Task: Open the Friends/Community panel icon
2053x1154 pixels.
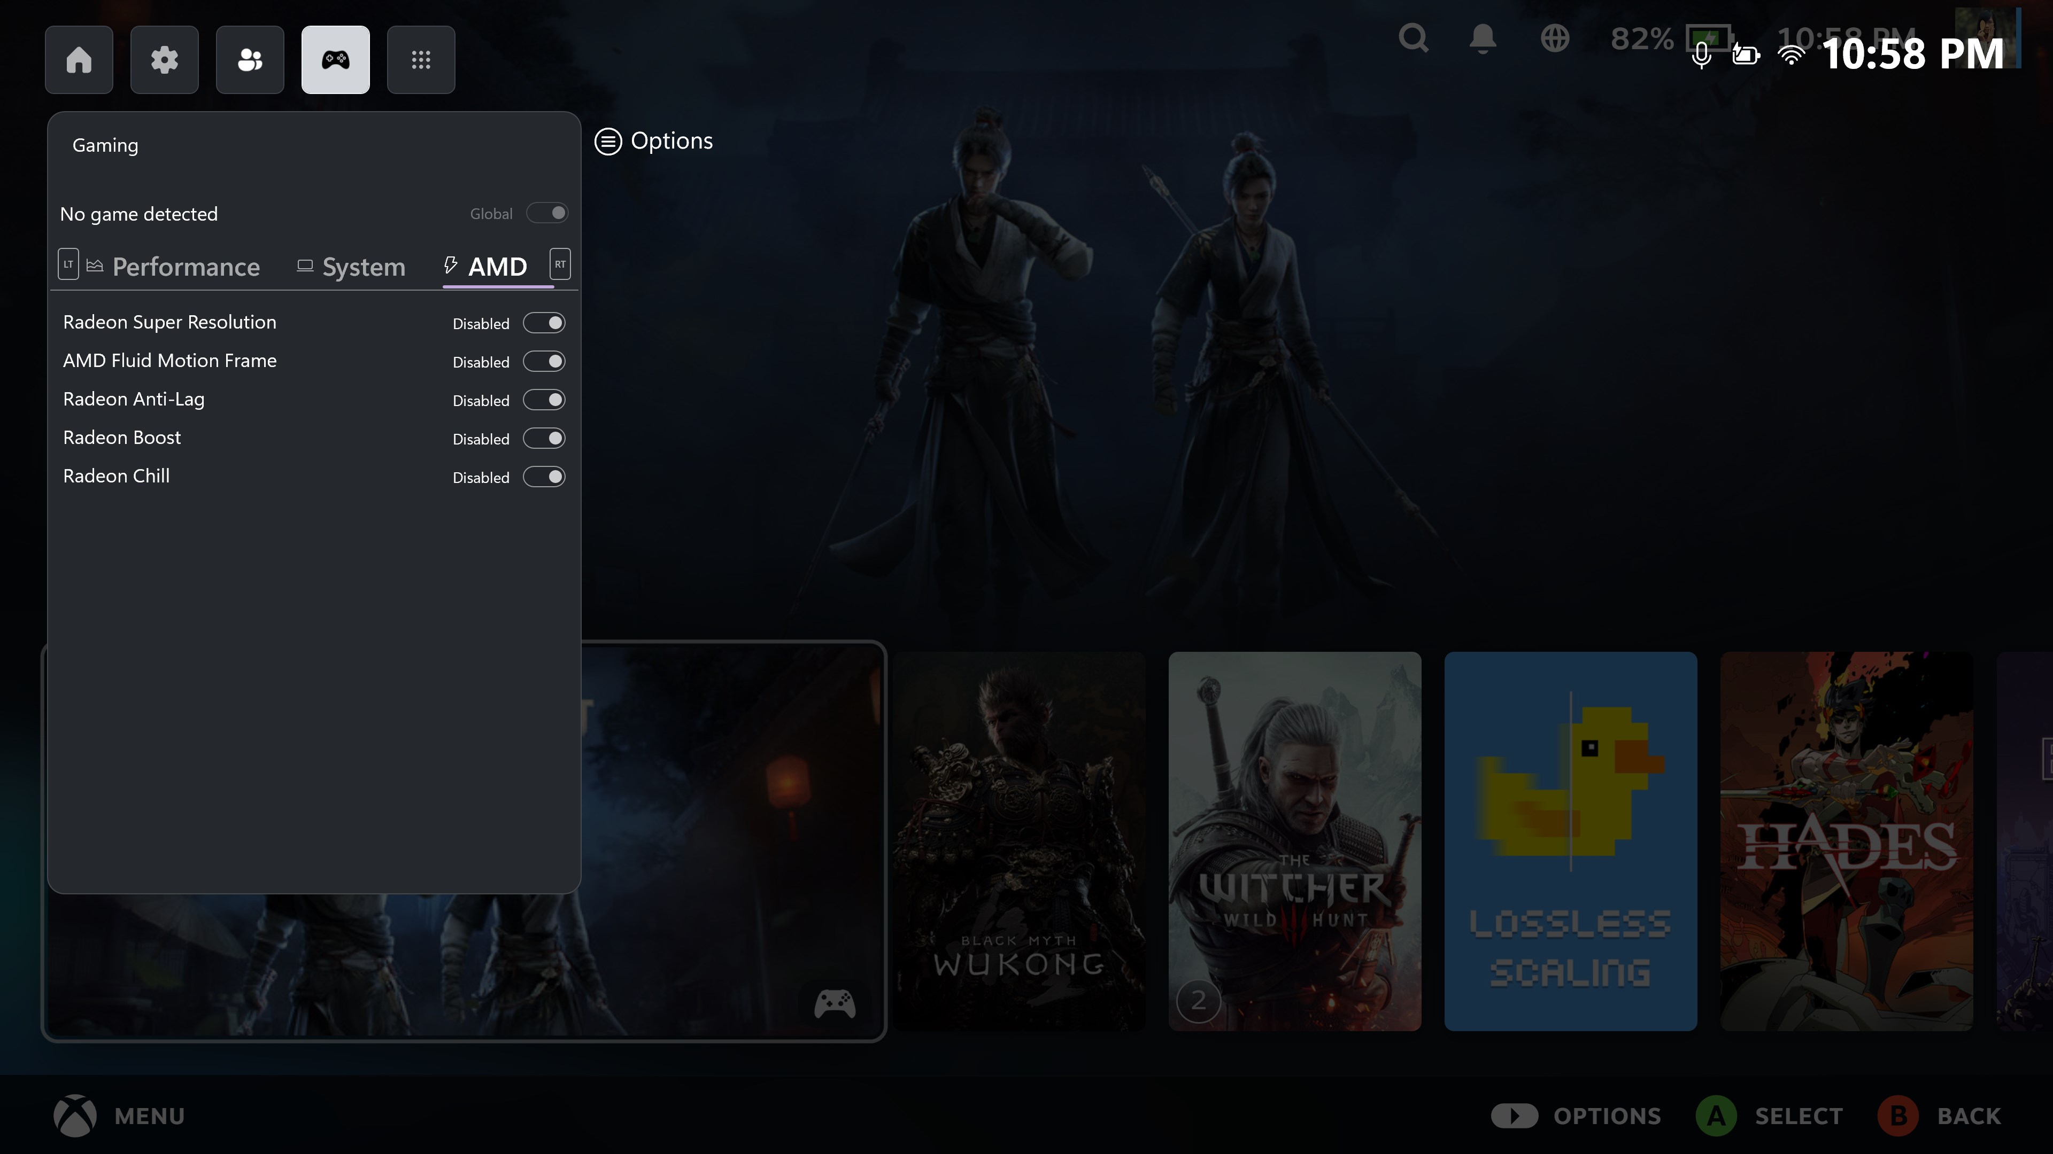Action: (x=250, y=59)
